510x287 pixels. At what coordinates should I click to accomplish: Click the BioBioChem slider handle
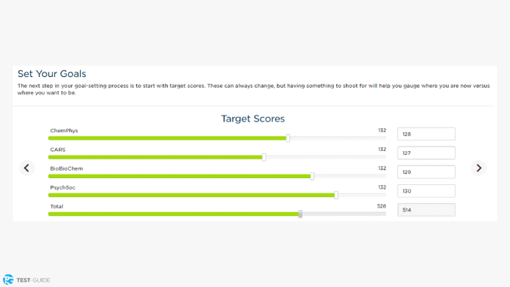[312, 176]
